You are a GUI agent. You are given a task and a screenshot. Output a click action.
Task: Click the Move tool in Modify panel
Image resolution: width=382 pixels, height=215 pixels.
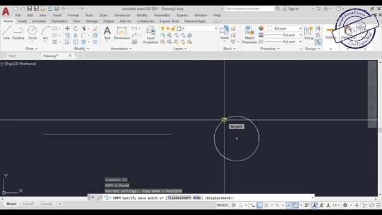[x=67, y=29]
